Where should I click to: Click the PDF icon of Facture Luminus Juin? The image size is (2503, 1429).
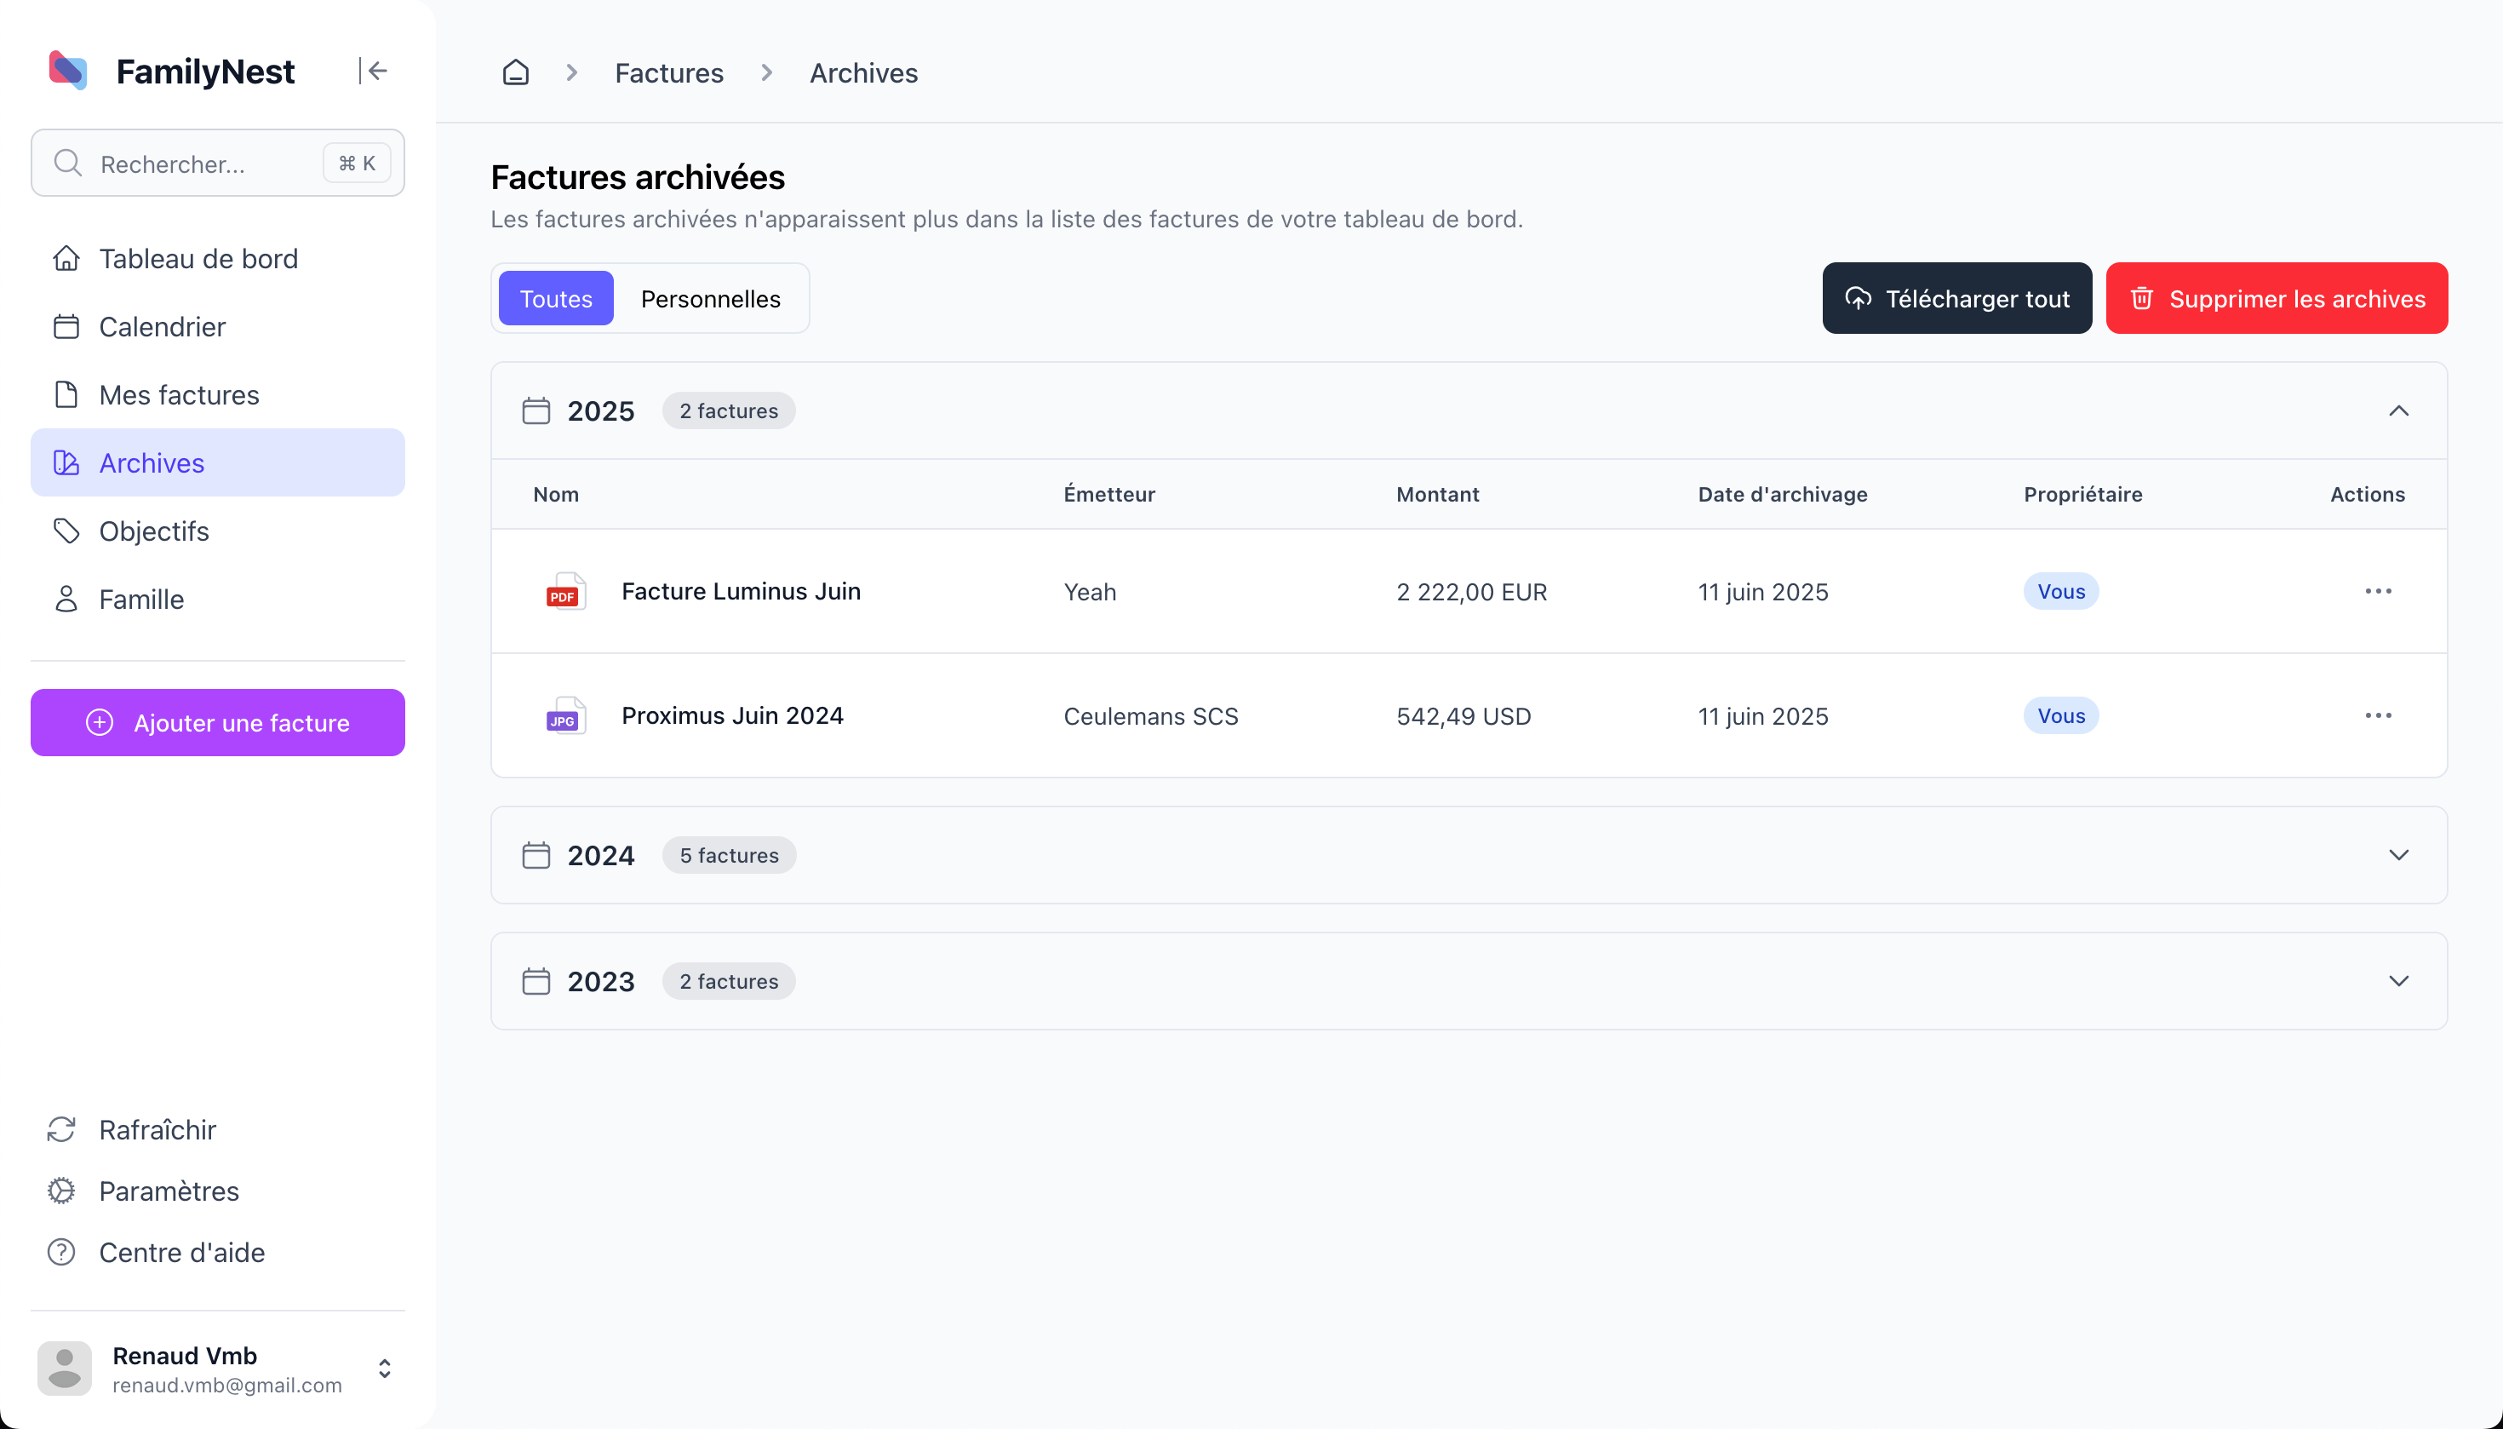pyautogui.click(x=565, y=592)
